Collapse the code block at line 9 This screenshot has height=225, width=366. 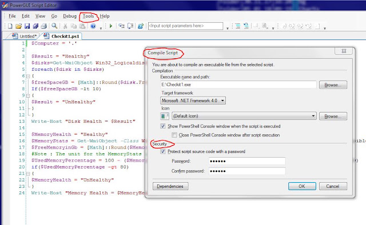28,95
